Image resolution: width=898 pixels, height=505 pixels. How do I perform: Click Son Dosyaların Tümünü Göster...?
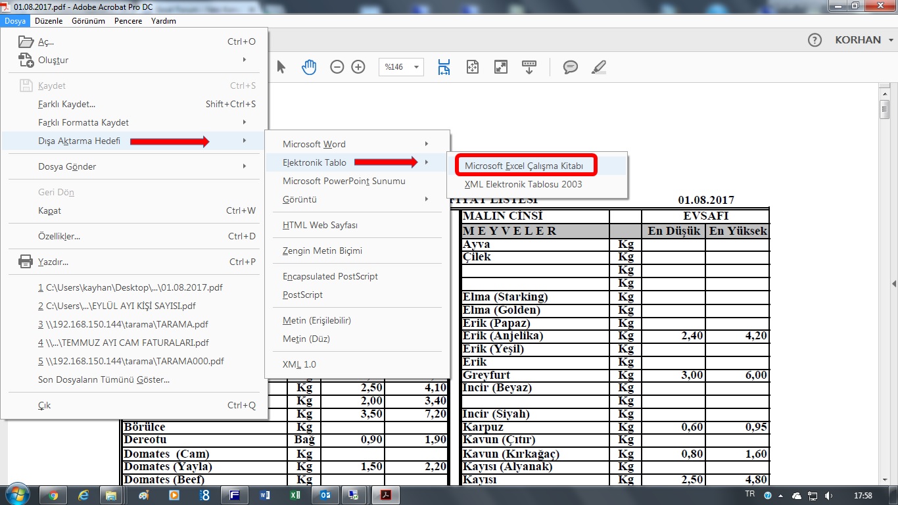134,379
